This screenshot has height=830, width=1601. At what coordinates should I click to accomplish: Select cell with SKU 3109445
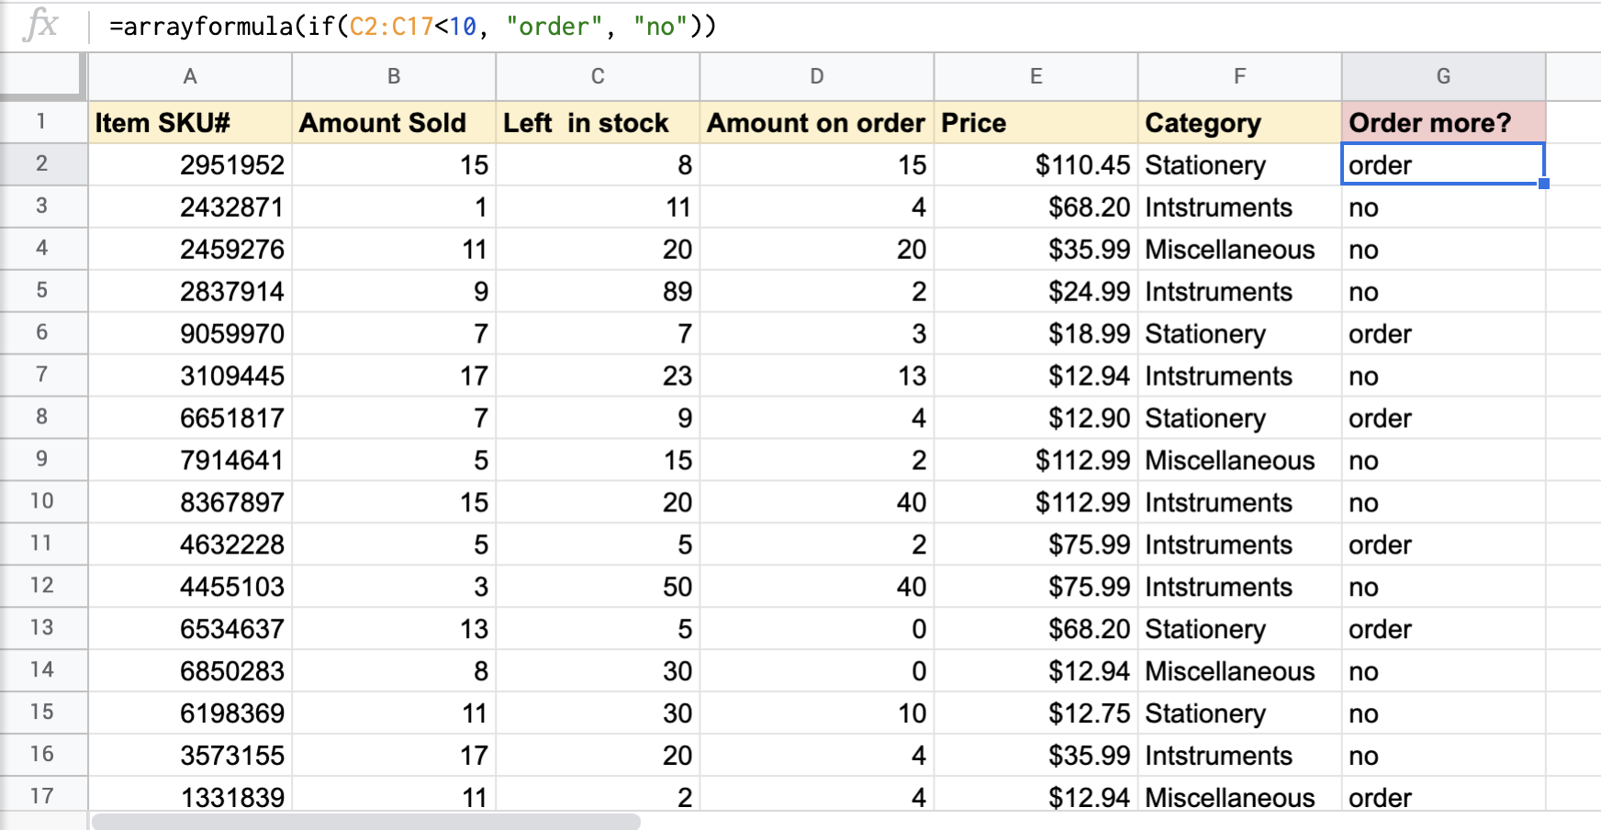(x=190, y=376)
